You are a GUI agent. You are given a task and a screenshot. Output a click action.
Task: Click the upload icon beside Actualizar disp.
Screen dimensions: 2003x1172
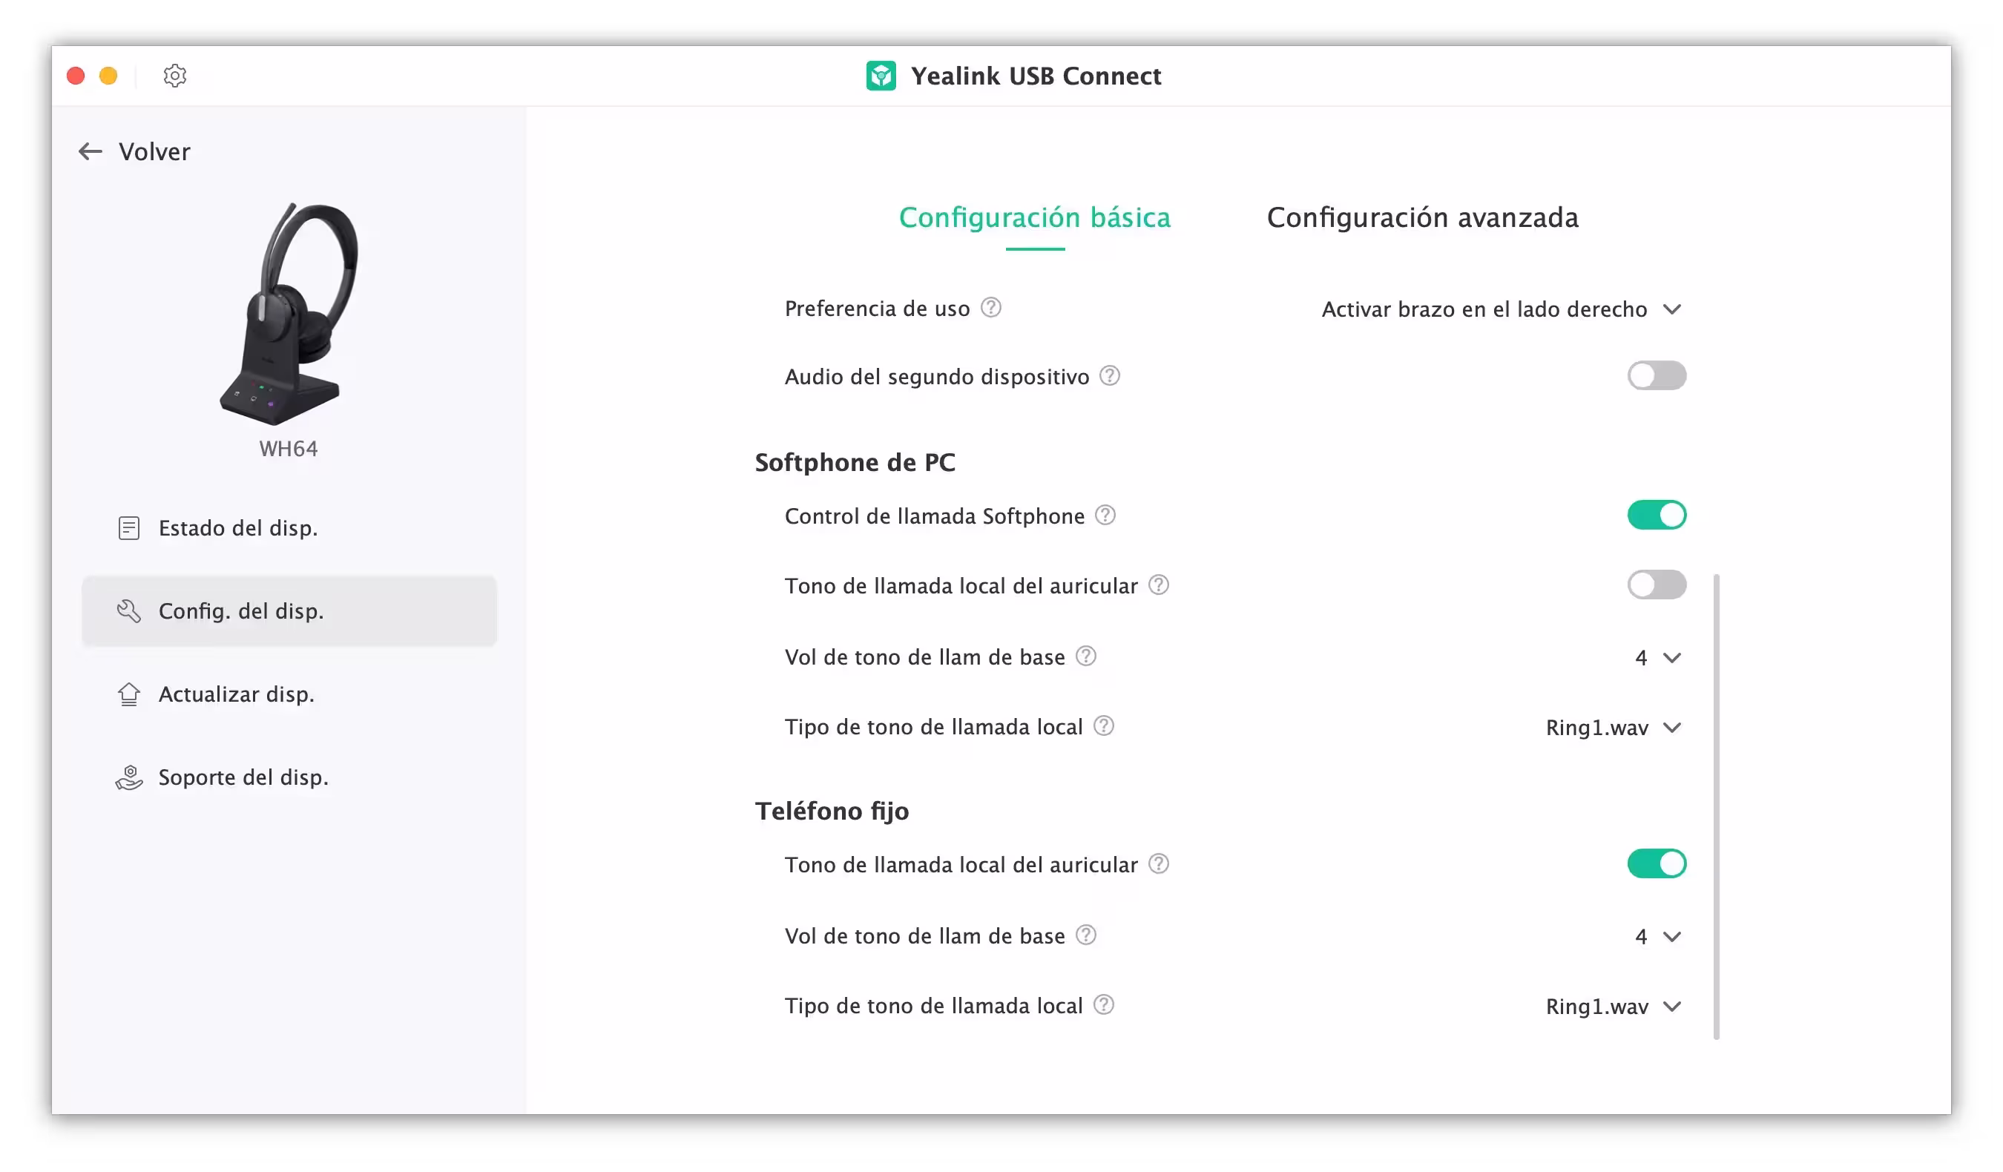[129, 694]
